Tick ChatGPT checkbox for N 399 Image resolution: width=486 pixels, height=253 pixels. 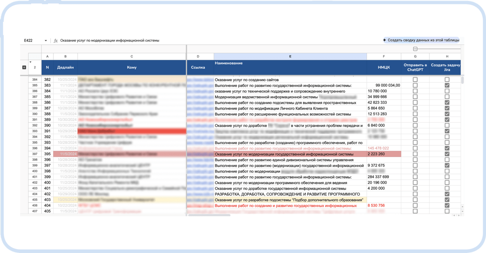(415, 177)
